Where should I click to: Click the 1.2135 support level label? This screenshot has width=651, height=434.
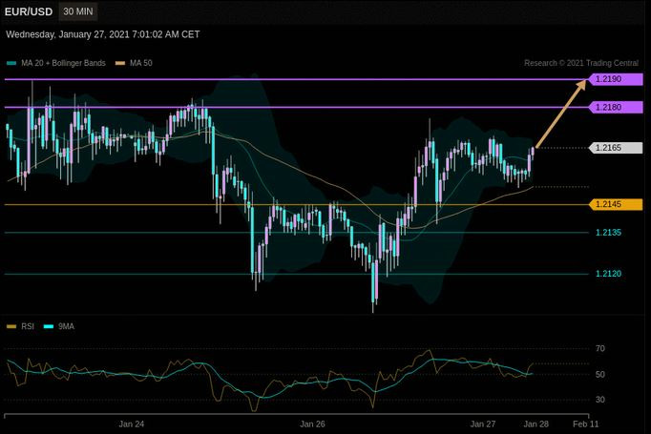(609, 233)
